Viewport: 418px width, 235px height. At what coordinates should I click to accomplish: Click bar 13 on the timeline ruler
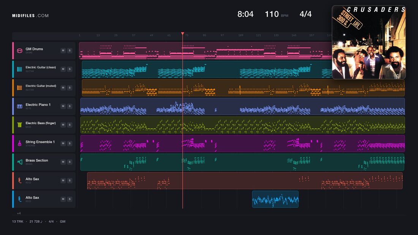pos(98,35)
